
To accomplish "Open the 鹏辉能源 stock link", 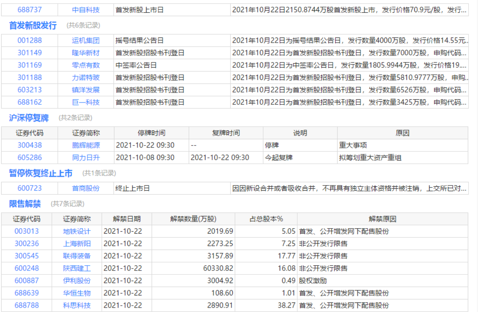I will pos(85,145).
